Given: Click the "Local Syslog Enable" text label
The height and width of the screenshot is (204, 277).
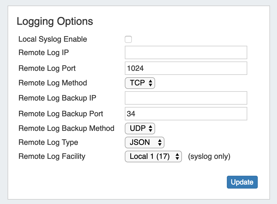Looking at the screenshot, I should 53,39.
